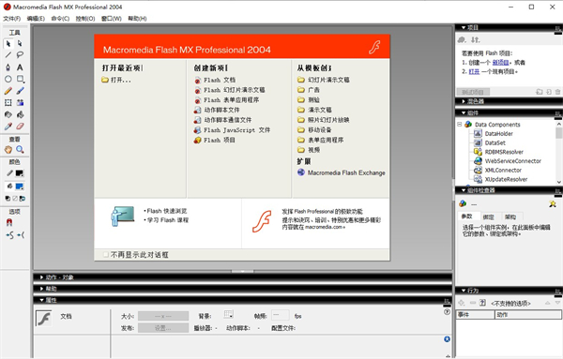Open the 背景 color swatch

point(228,315)
